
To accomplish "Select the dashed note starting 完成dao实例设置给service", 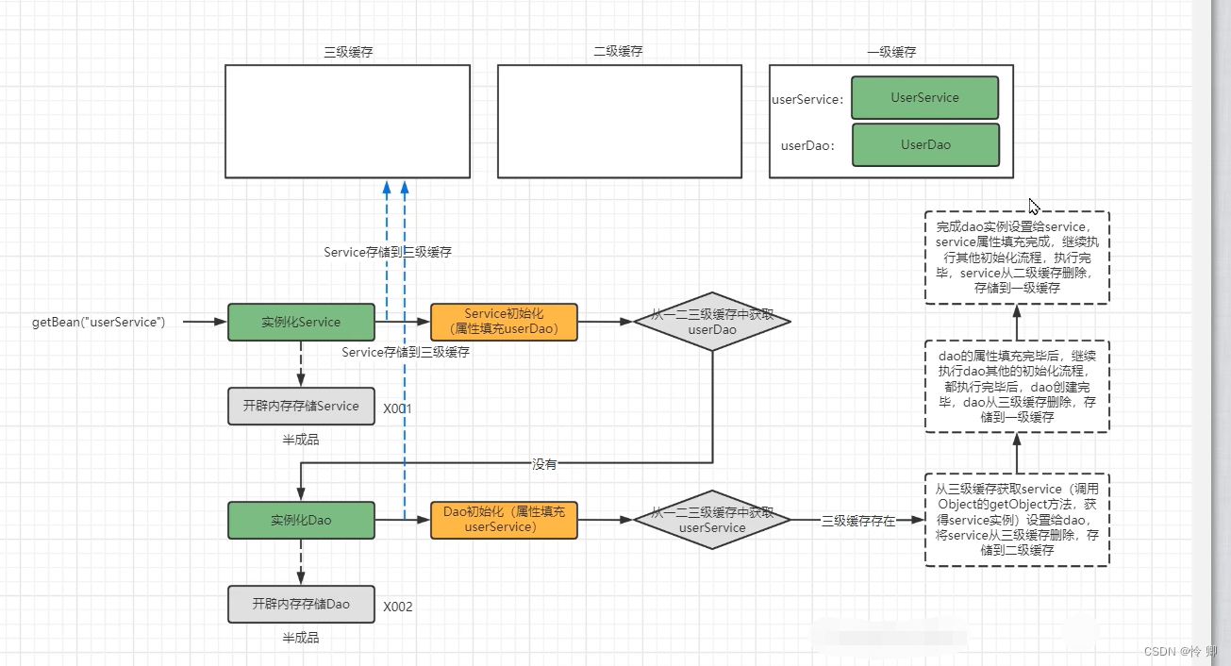I will (1017, 258).
